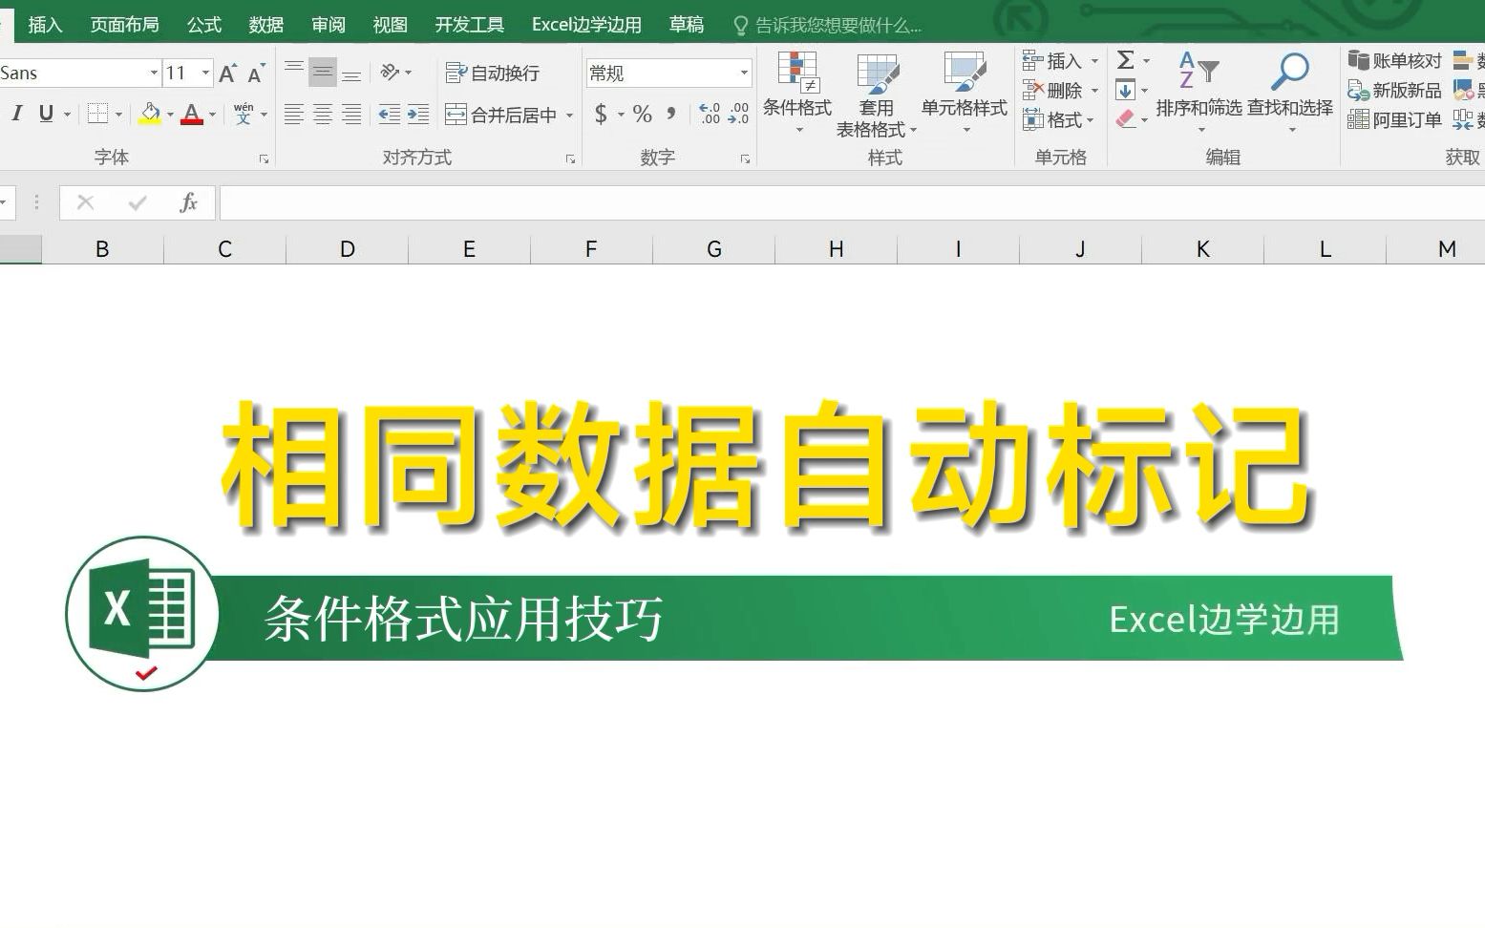Click the 合并后居中 button

[x=501, y=115]
